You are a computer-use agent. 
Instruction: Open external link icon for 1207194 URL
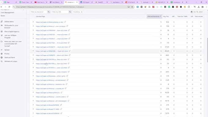[69, 43]
